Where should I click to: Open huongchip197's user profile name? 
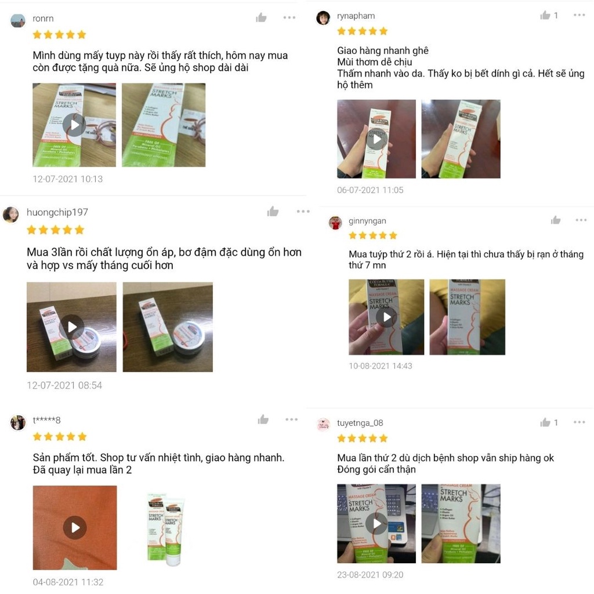click(57, 212)
